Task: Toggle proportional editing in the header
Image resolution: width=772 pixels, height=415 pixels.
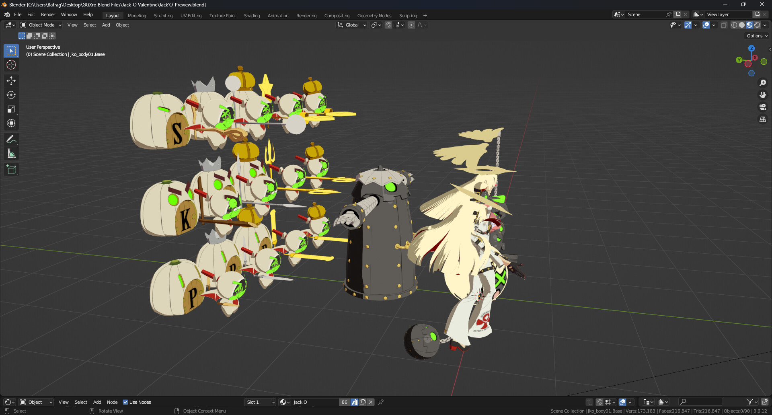Action: point(411,25)
